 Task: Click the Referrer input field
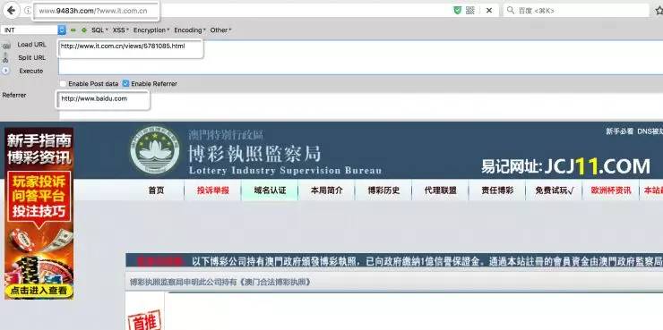(x=361, y=105)
